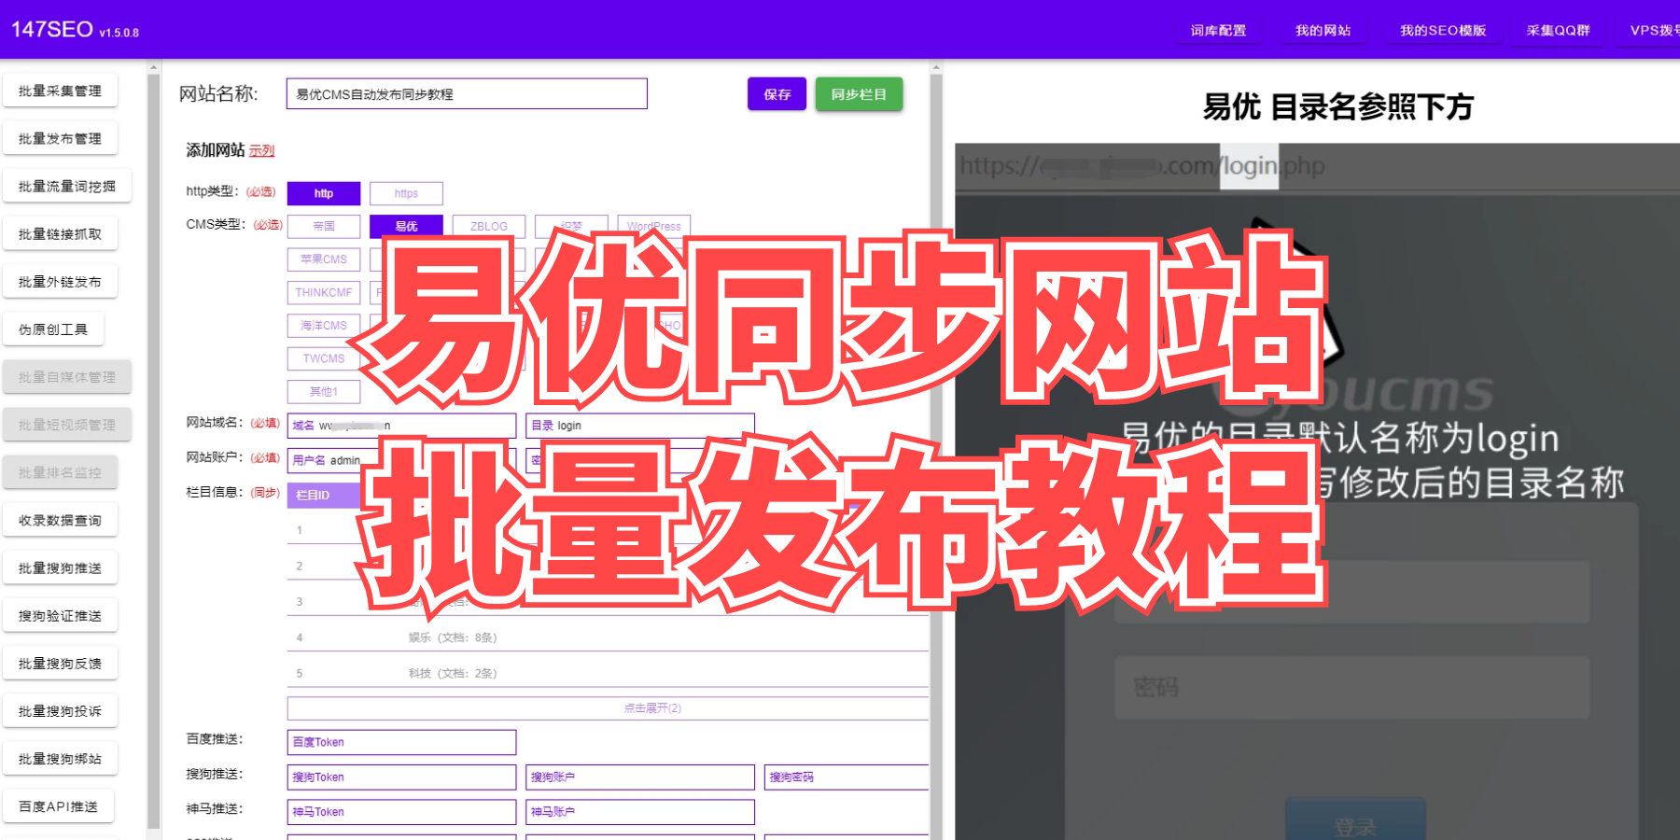
Task: Open 收录数据查询 in sidebar
Action: click(60, 520)
